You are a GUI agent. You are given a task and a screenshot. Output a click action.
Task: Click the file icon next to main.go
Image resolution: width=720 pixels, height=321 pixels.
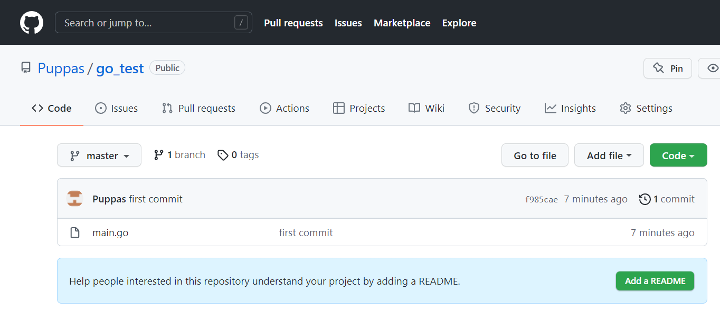(75, 232)
